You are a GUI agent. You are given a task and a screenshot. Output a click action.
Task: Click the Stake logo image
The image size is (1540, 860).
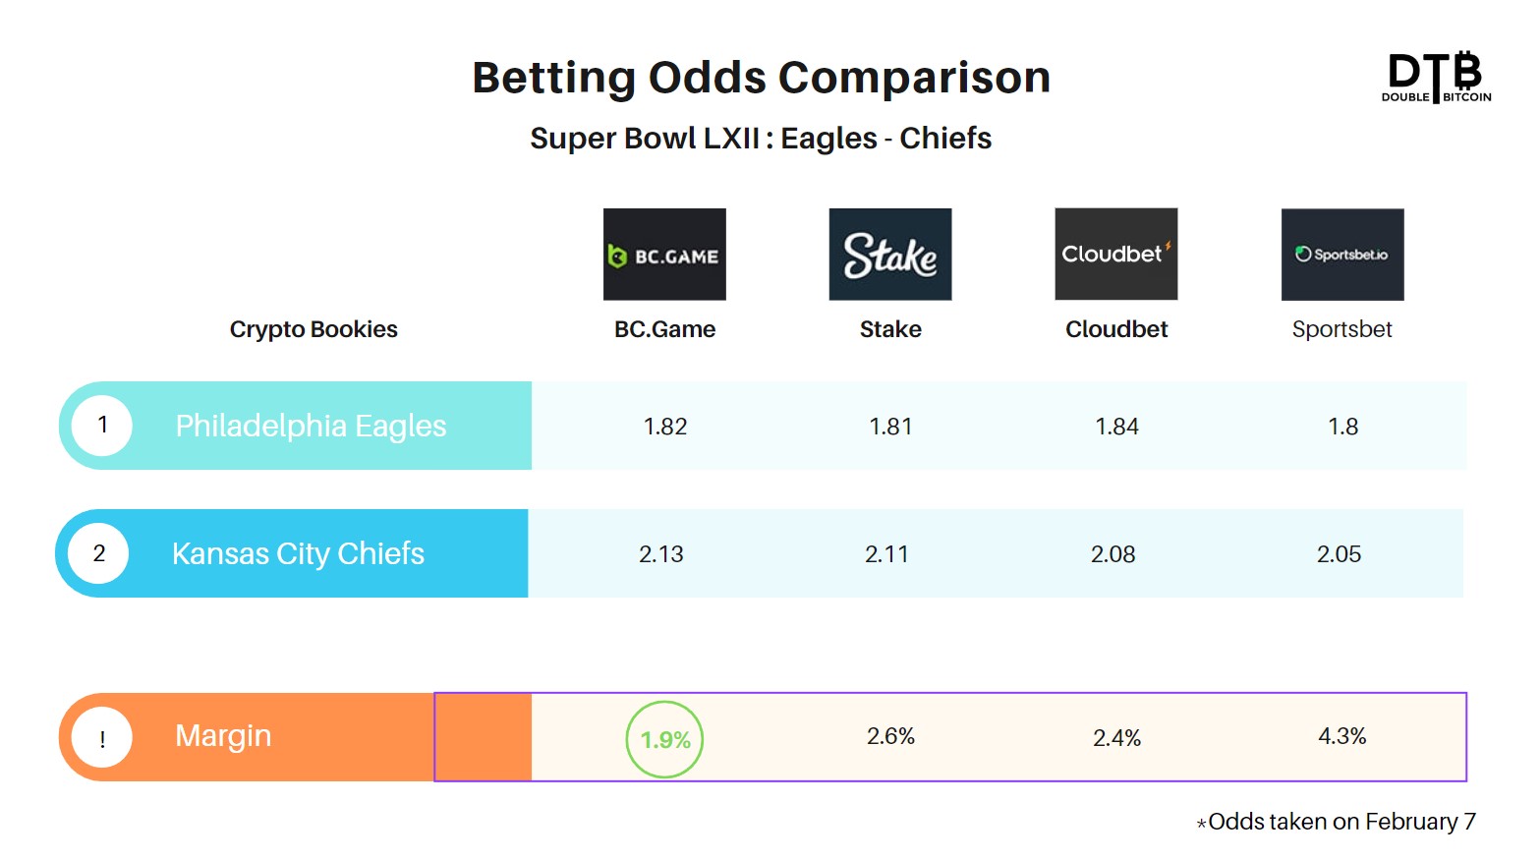point(890,254)
